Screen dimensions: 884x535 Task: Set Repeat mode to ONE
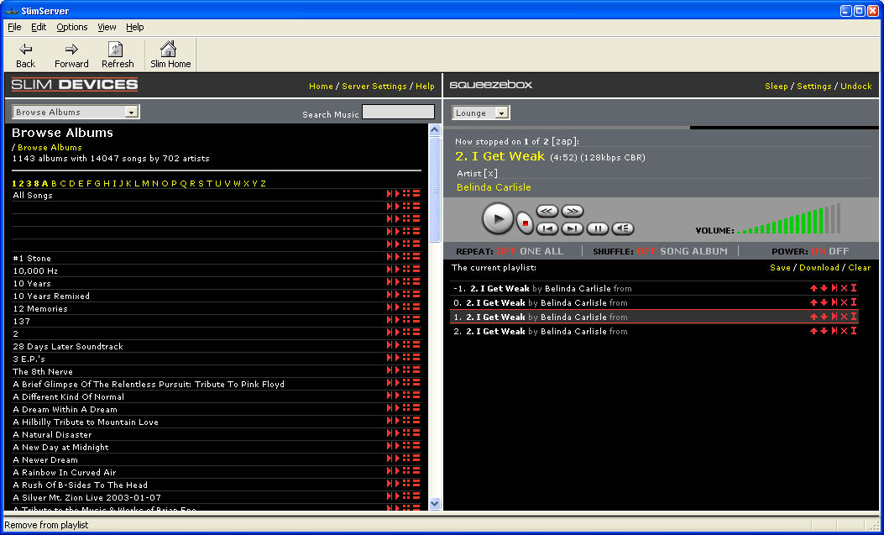(530, 251)
